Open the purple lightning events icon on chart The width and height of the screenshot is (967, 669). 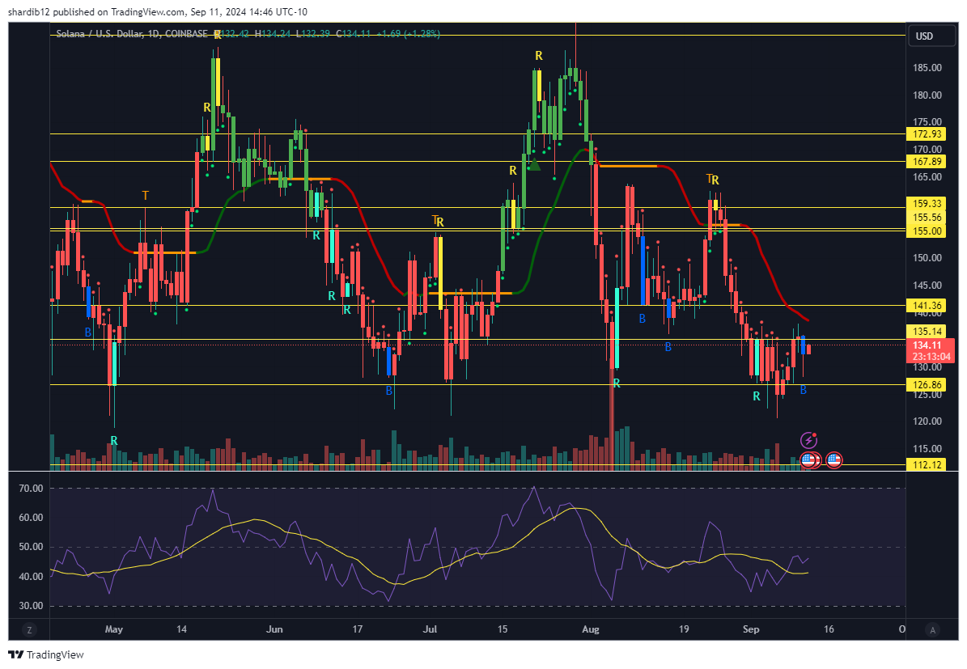[x=808, y=440]
